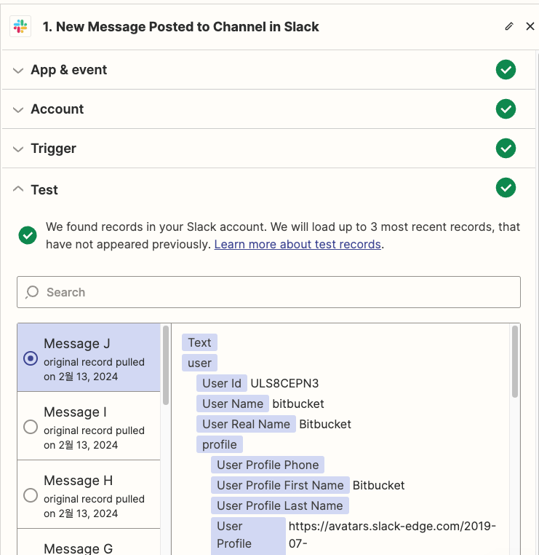The image size is (539, 555).
Task: Click the User Profile First Name label
Action: click(x=280, y=485)
